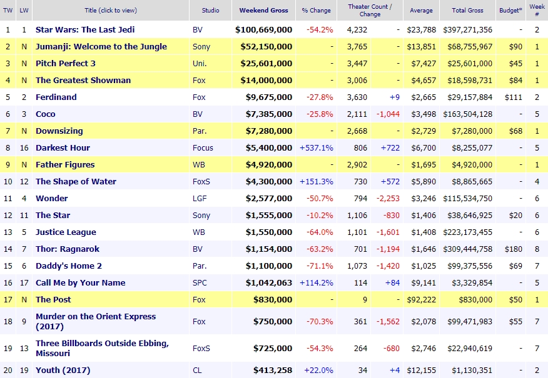
Task: Click the TW column header
Action: (8, 11)
